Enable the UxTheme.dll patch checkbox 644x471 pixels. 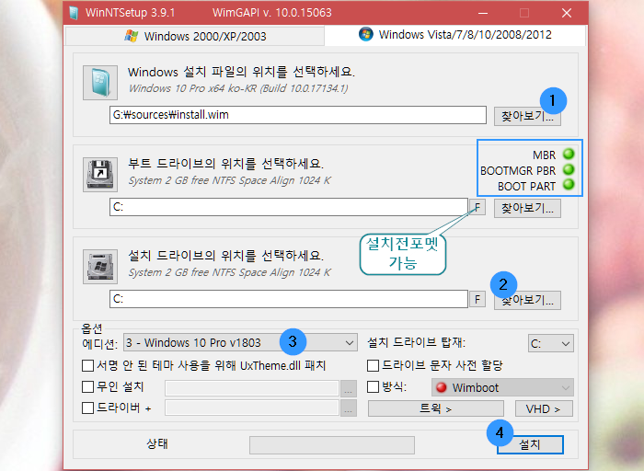pos(88,365)
